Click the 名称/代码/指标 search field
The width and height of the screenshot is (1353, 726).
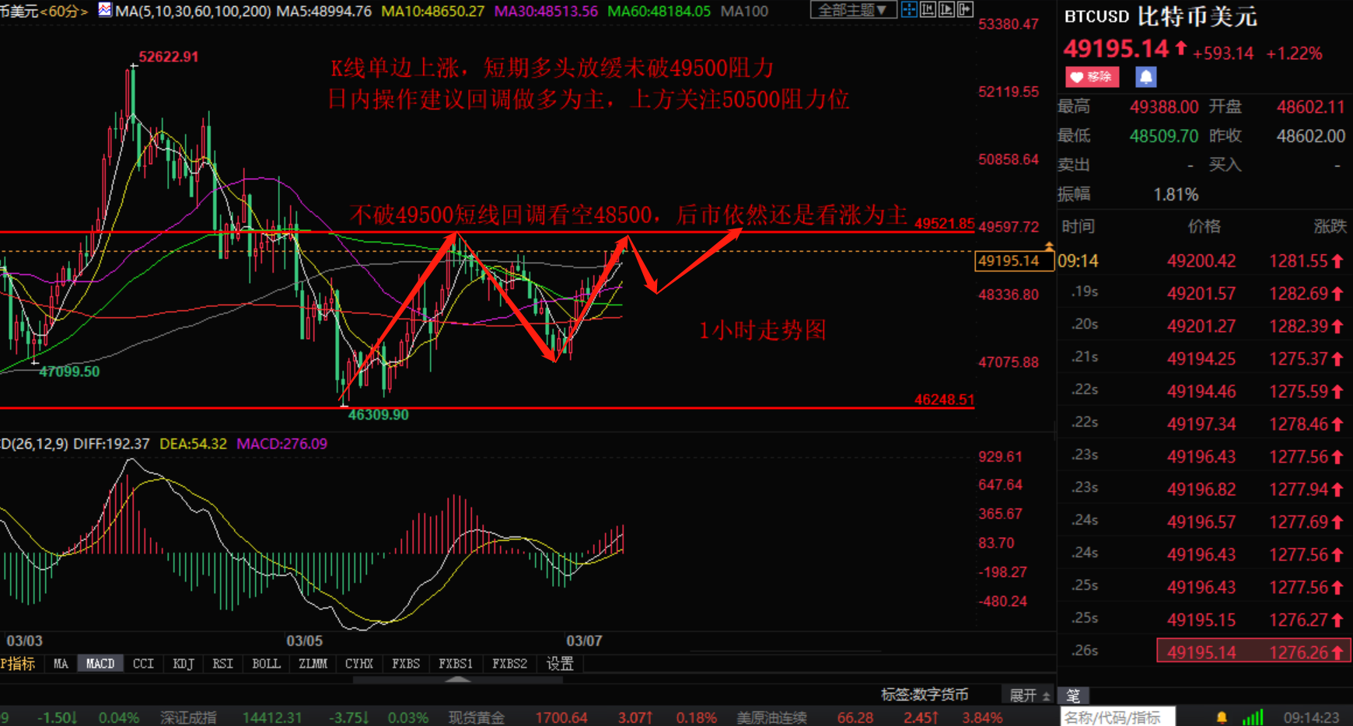pos(1118,717)
